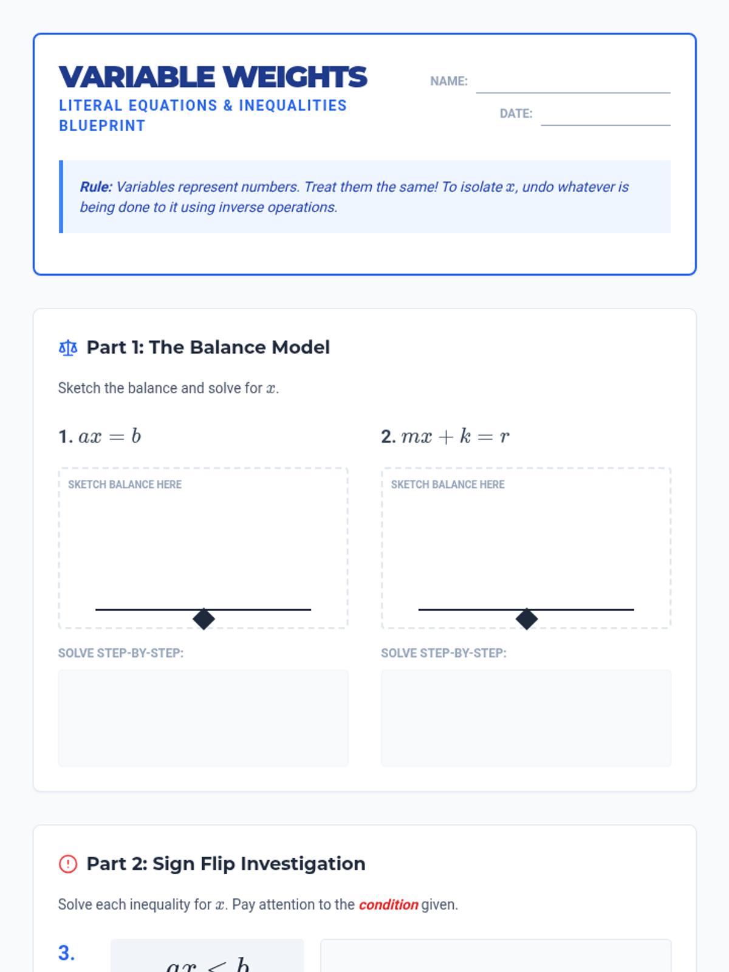Click the 'Part 1: The Balance Model' heading

click(x=208, y=347)
